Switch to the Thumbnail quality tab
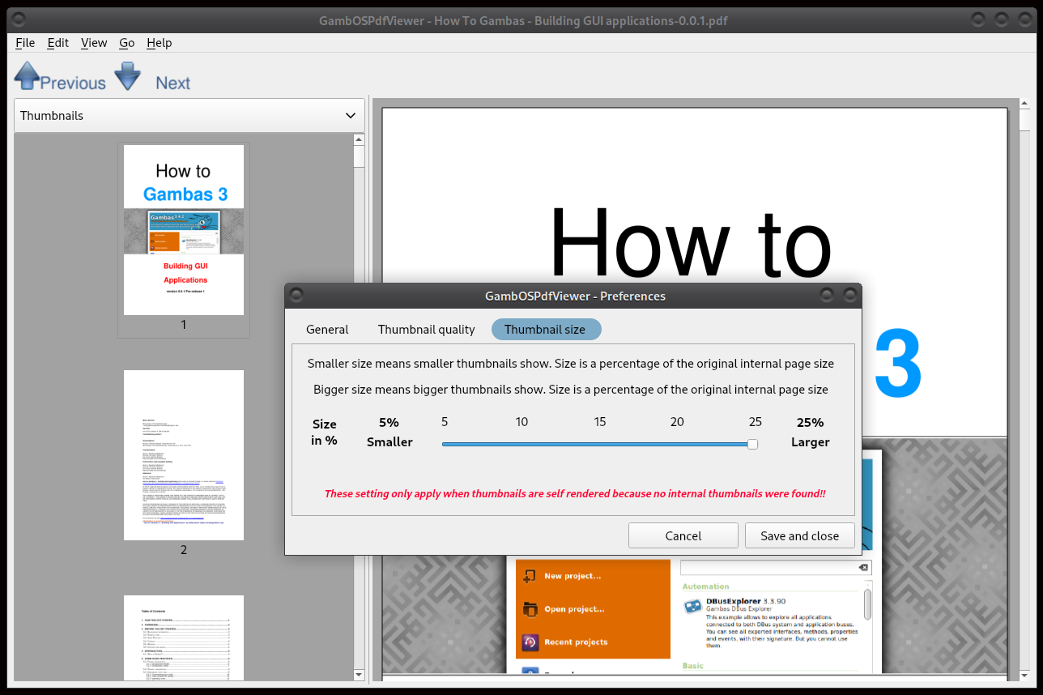 pyautogui.click(x=426, y=330)
